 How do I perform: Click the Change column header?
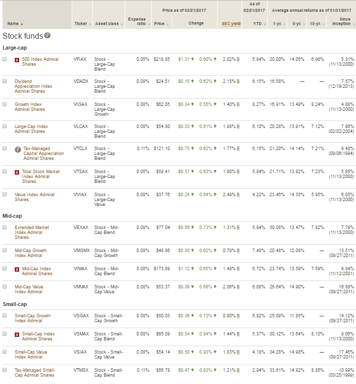[x=196, y=23]
